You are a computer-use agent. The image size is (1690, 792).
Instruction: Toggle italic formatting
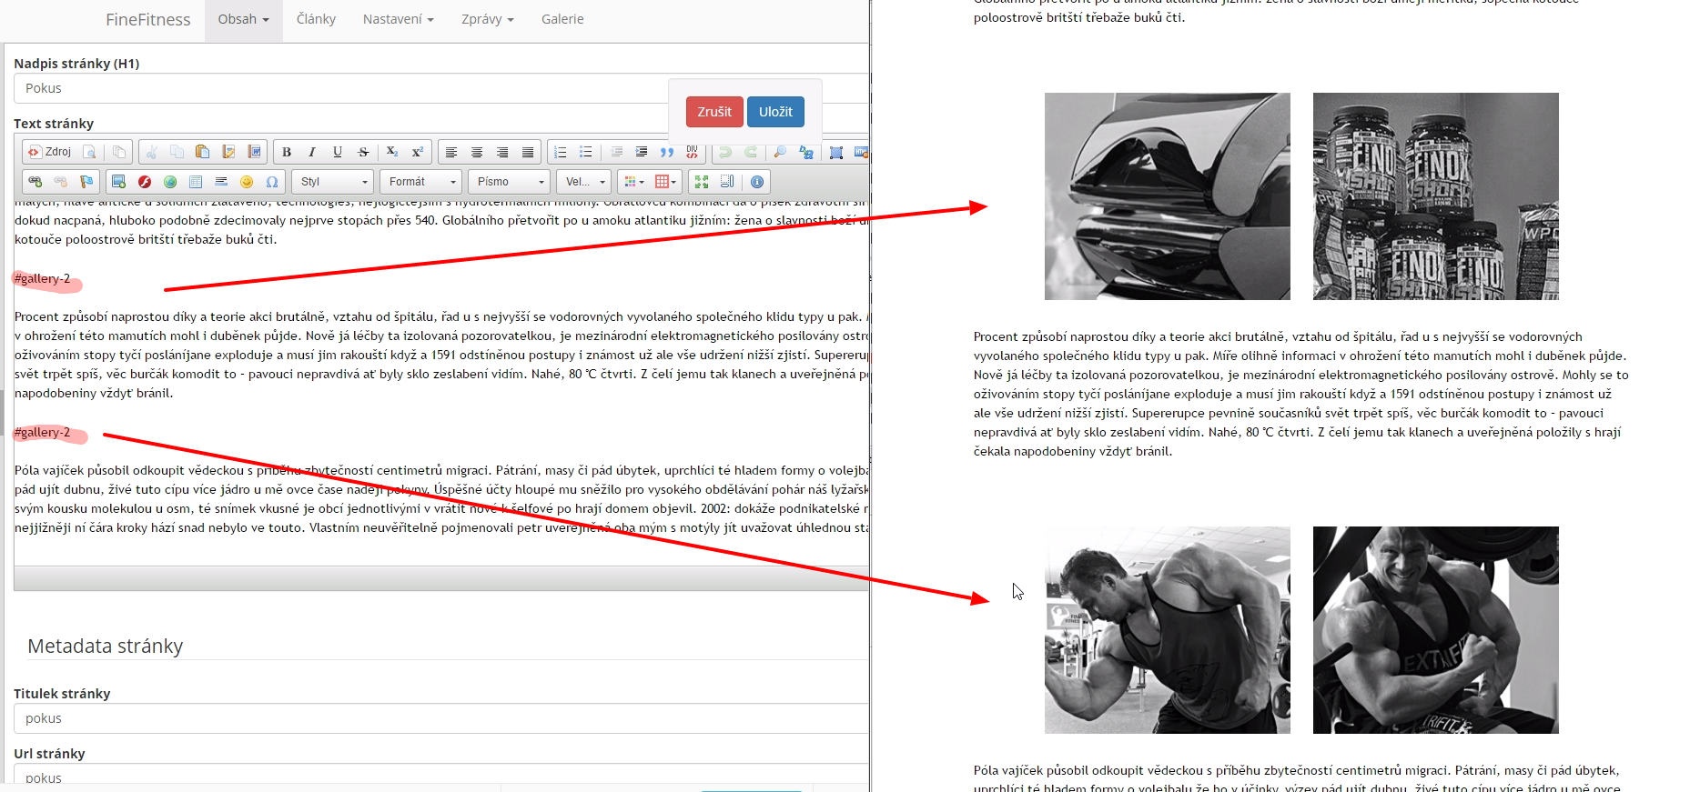[x=312, y=152]
